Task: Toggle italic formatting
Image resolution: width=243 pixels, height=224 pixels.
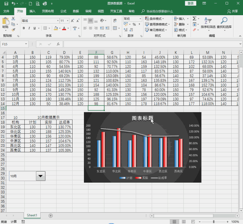Action: click(29, 28)
